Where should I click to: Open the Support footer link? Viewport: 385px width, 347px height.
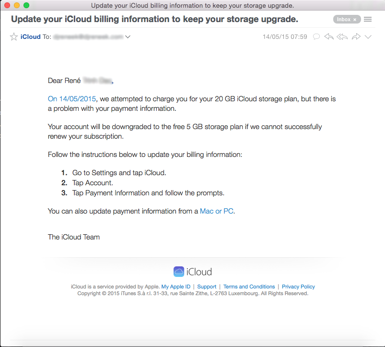coord(207,287)
